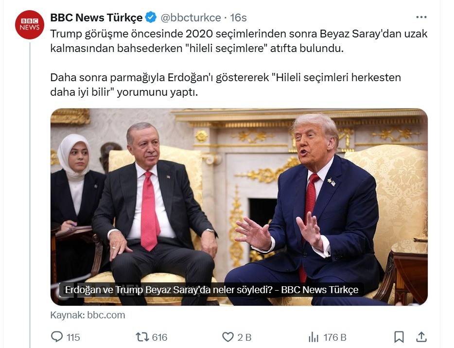Click the Kaynak: bbc.com source link
The image size is (454, 348).
tap(87, 315)
